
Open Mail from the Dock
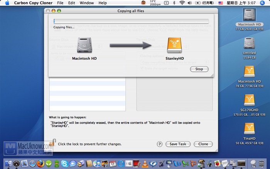pyautogui.click(x=24, y=164)
